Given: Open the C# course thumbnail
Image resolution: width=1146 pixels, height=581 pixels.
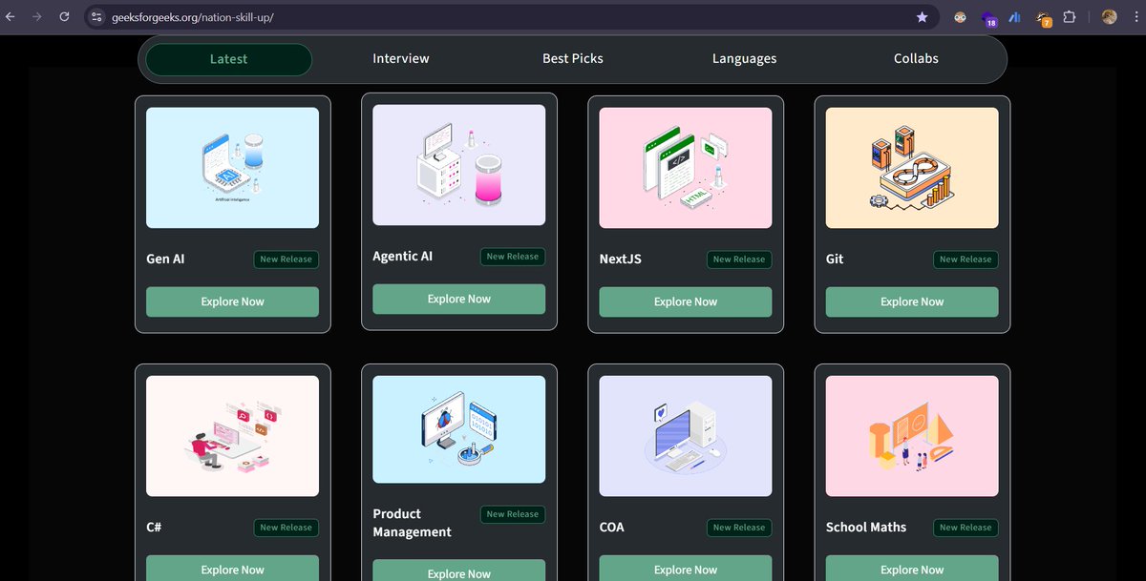Looking at the screenshot, I should [232, 436].
